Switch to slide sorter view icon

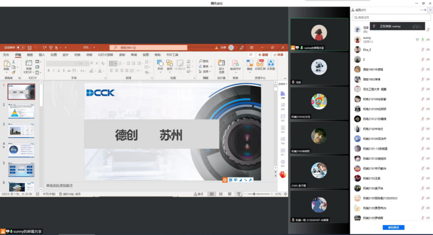221,194
